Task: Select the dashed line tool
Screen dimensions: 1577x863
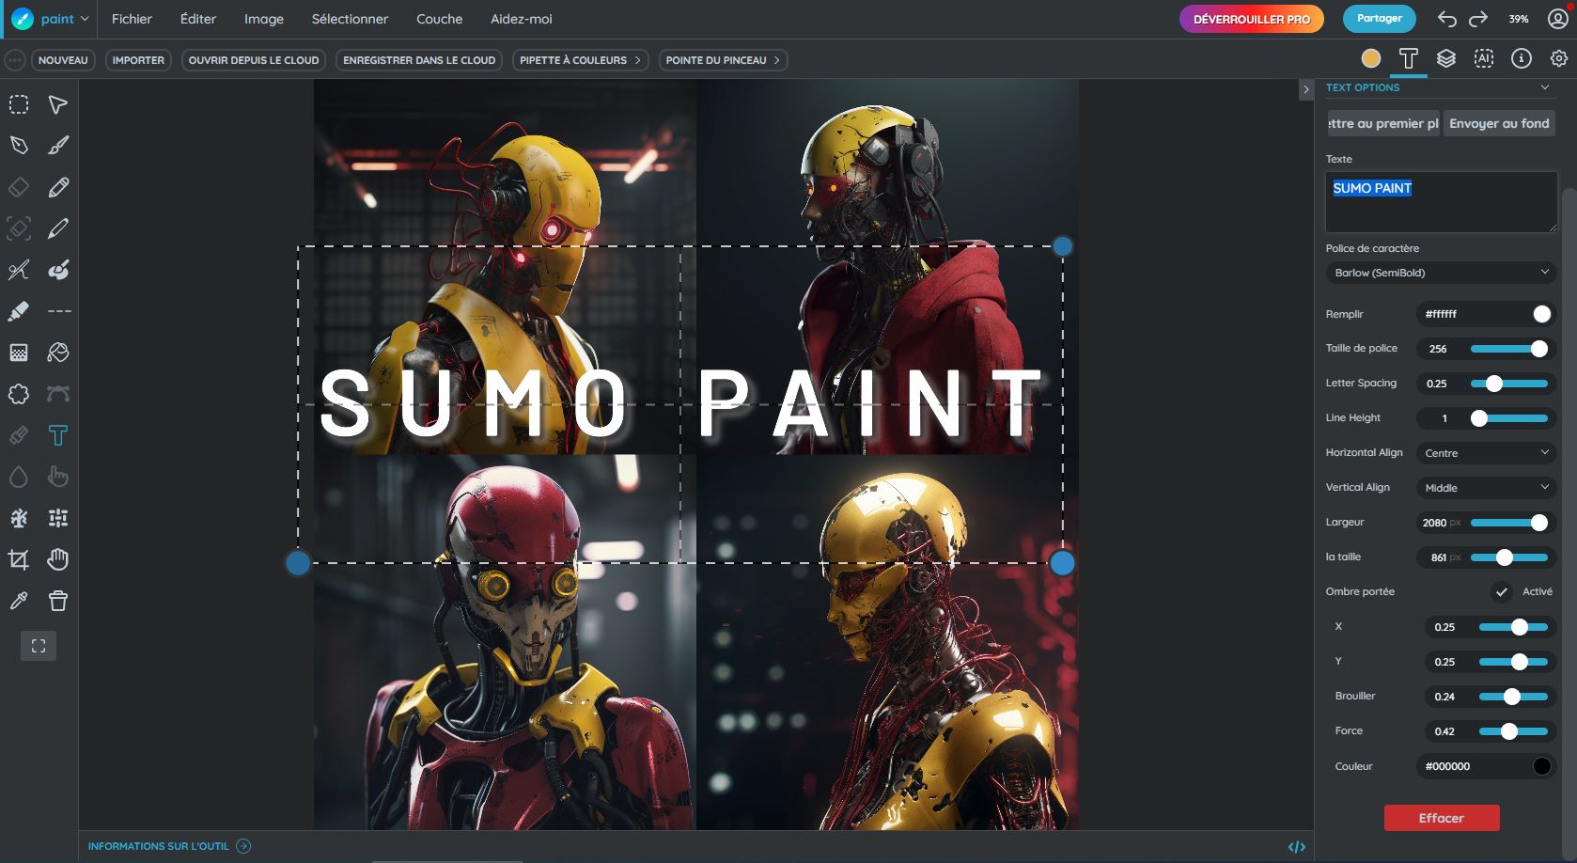Action: click(x=58, y=311)
